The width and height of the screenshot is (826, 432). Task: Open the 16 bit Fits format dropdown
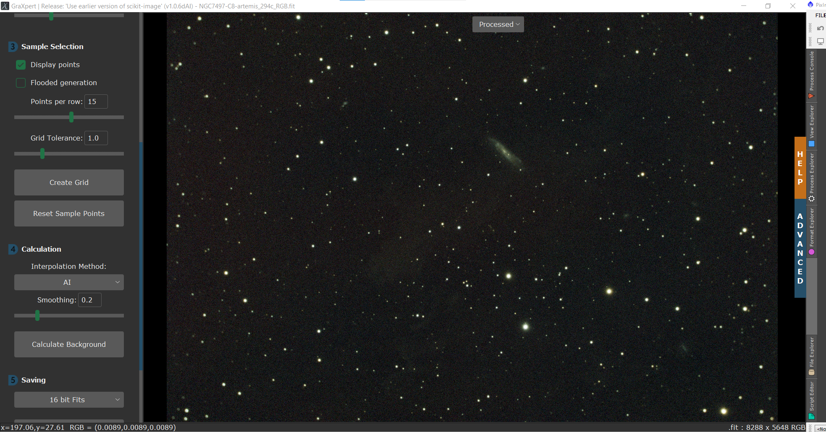(x=69, y=400)
